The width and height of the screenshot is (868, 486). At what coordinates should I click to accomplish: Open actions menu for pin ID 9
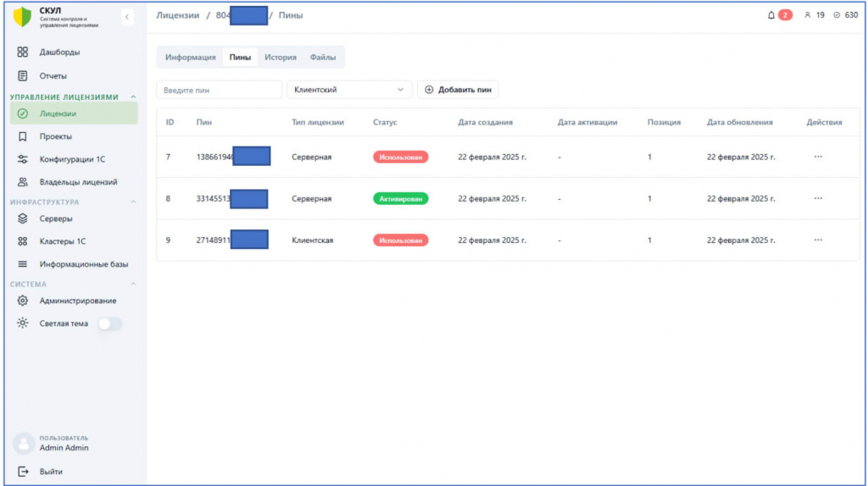pyautogui.click(x=818, y=240)
